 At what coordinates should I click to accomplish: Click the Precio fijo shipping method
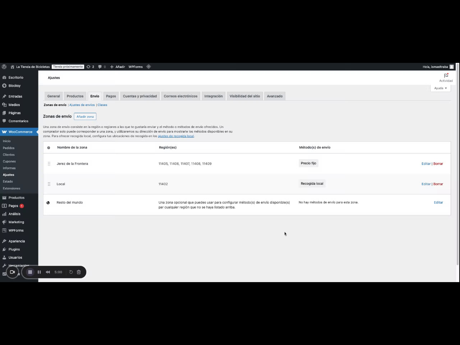pos(308,164)
